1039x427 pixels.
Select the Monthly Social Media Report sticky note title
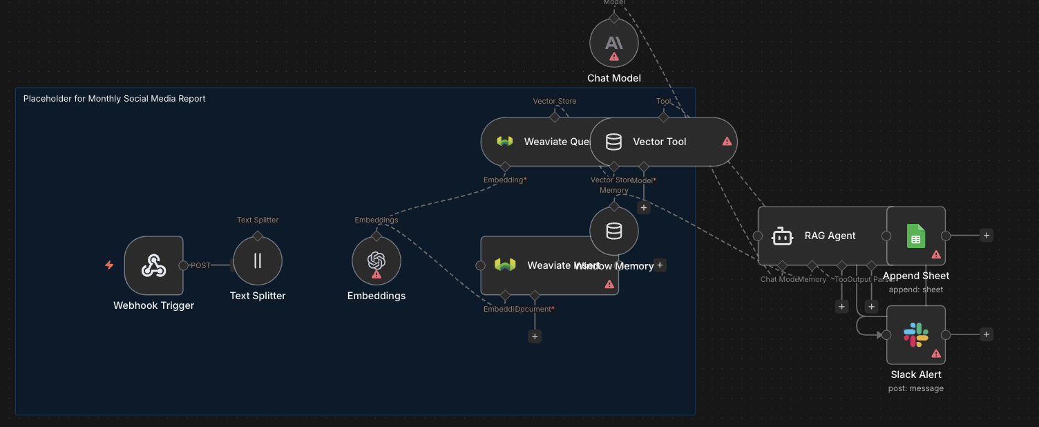(x=115, y=99)
